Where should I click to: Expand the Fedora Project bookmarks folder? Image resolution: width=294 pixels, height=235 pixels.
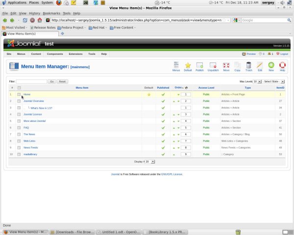pos(72,27)
